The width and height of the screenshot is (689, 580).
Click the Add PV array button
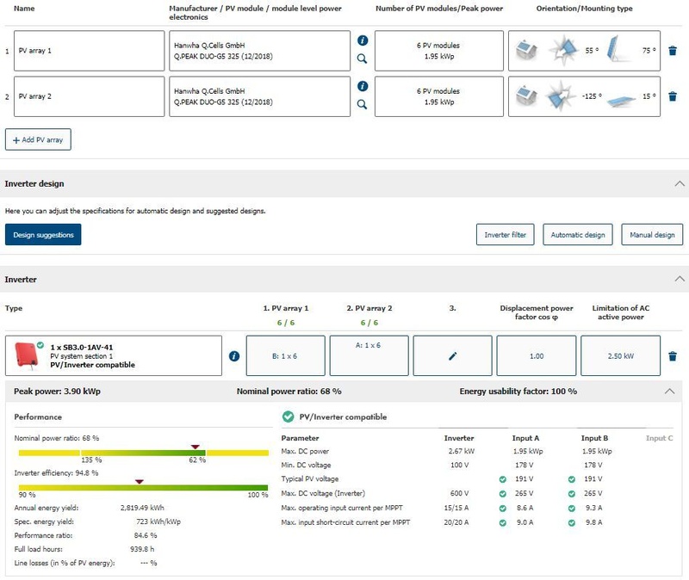38,139
